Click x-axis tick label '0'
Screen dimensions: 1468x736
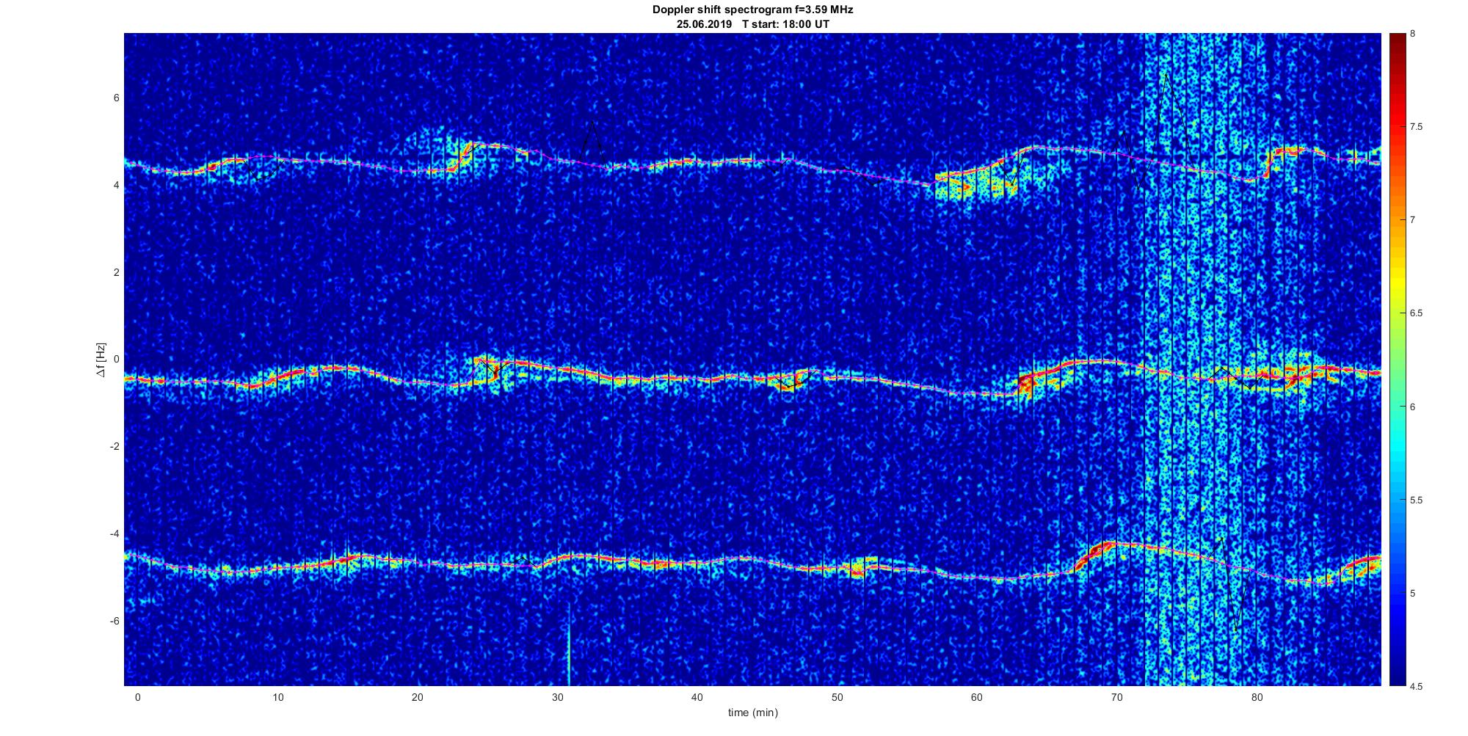[137, 697]
